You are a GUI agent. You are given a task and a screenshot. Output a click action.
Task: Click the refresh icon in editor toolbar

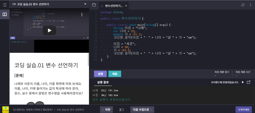243,5
